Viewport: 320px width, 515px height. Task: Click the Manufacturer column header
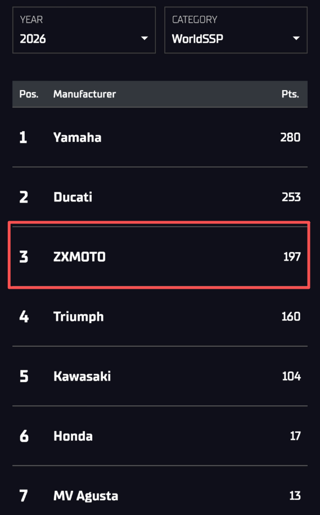coord(85,94)
